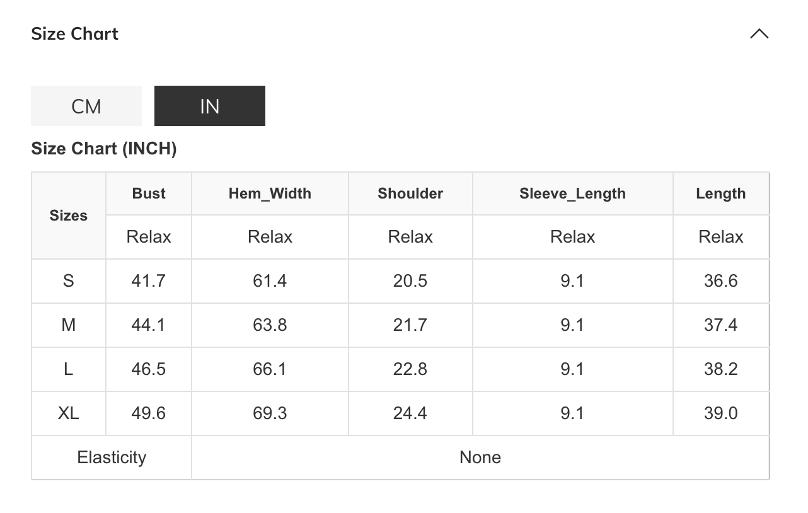This screenshot has width=808, height=513.
Task: Click the Size Chart (INCH) title
Action: click(x=104, y=149)
